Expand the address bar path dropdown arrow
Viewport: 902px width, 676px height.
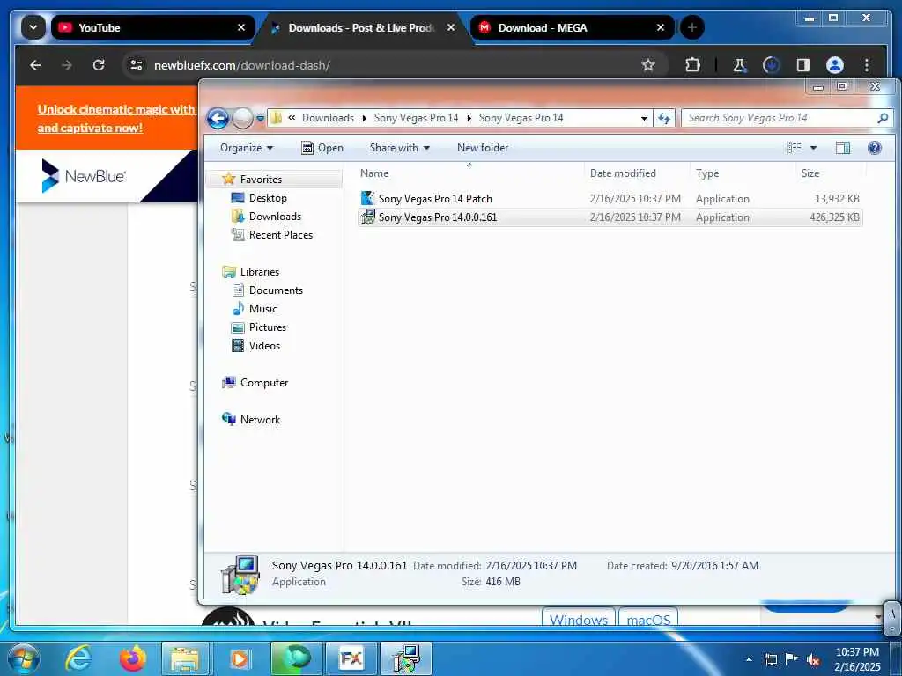644,119
